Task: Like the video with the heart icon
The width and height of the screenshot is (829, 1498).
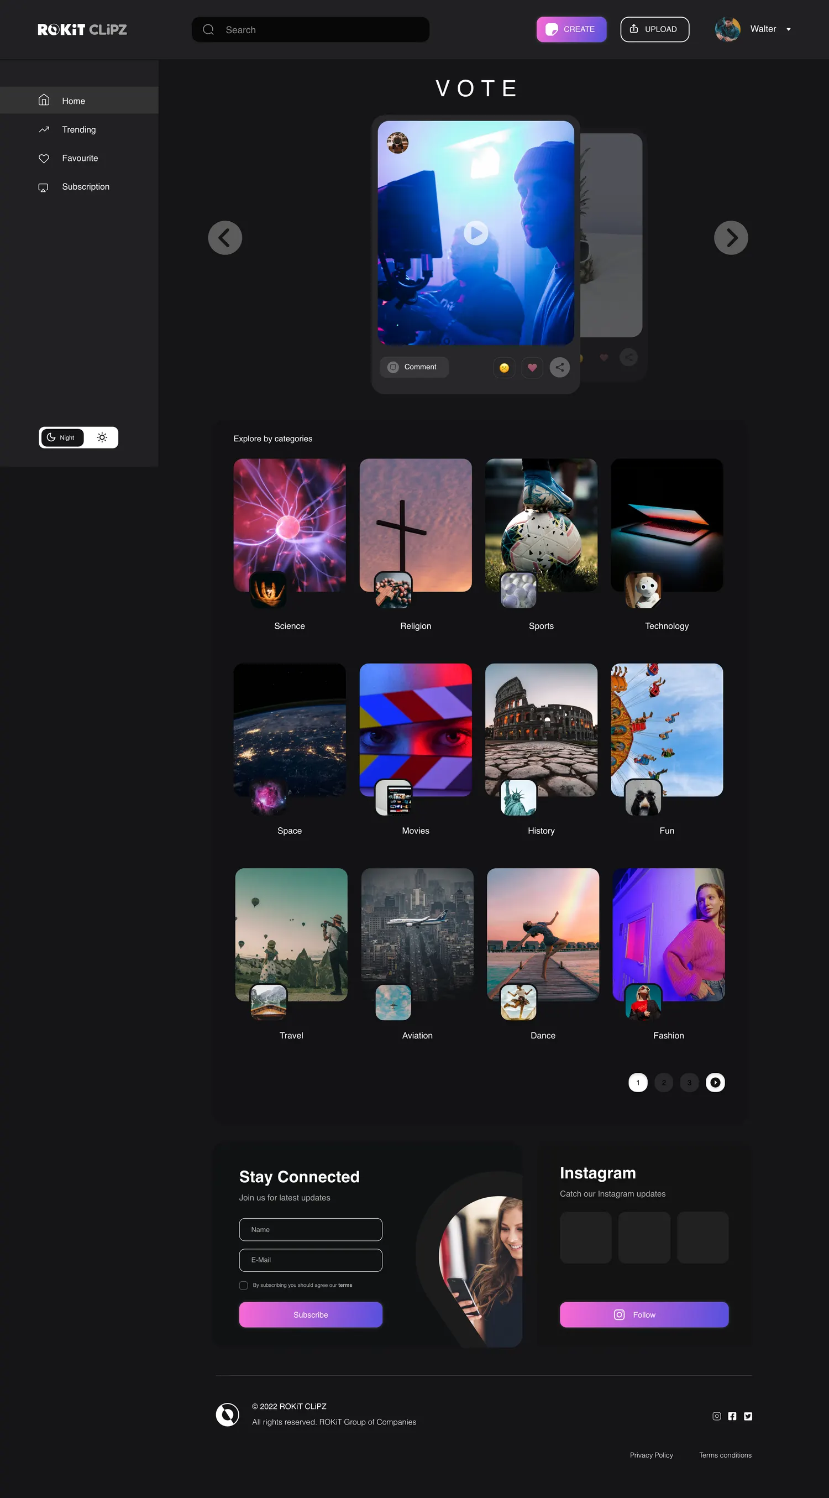Action: 532,368
